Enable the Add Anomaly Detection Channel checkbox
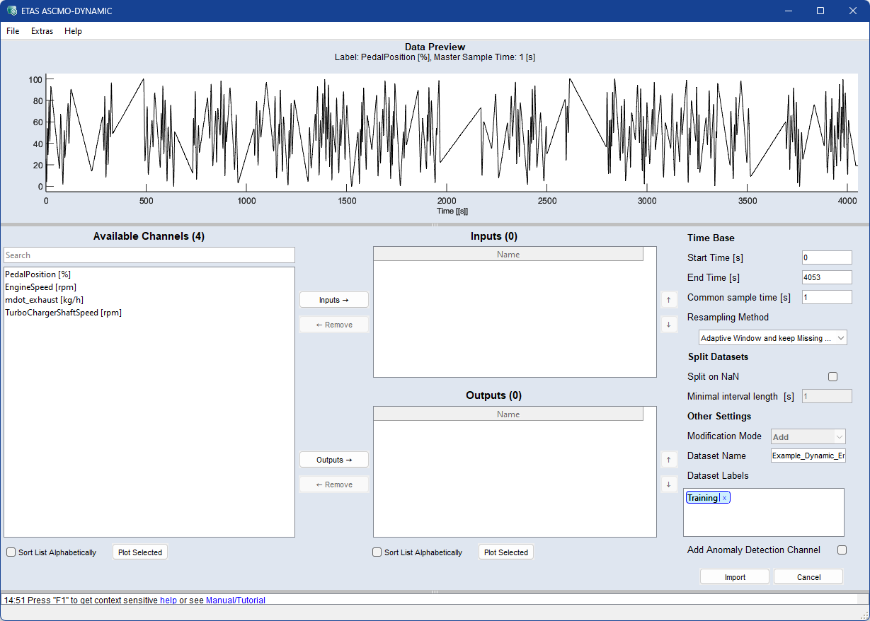 coord(842,550)
